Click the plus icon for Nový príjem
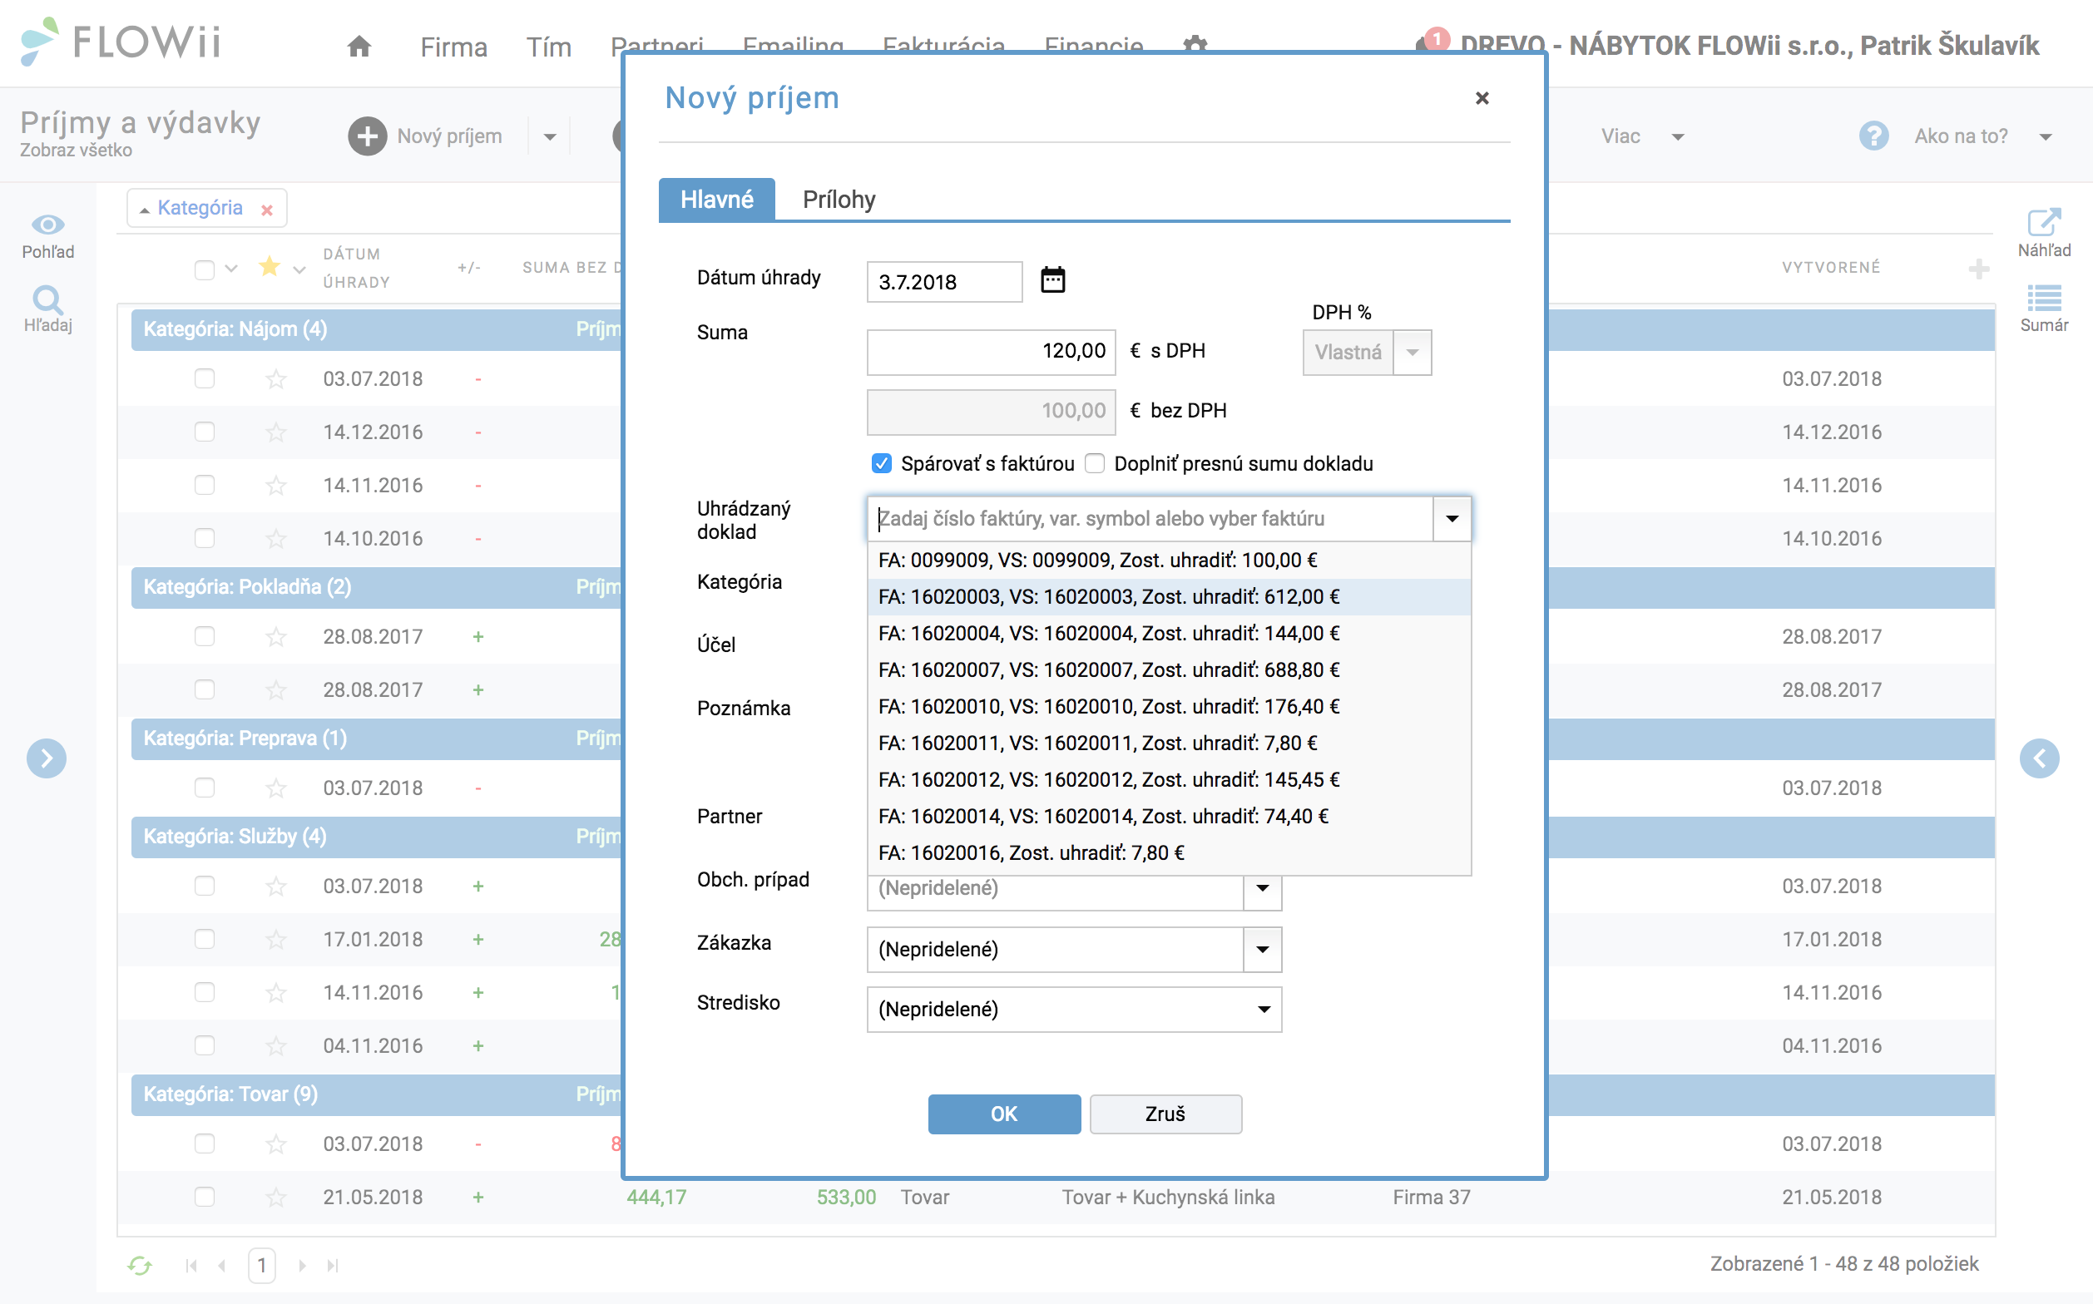Viewport: 2093px width, 1304px height. tap(367, 136)
